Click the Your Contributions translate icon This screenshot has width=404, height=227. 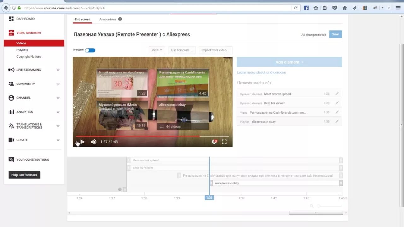point(11,160)
